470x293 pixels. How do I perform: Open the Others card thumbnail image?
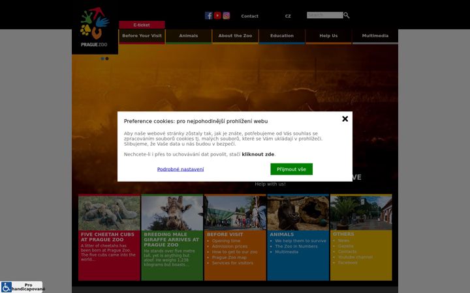(361, 213)
